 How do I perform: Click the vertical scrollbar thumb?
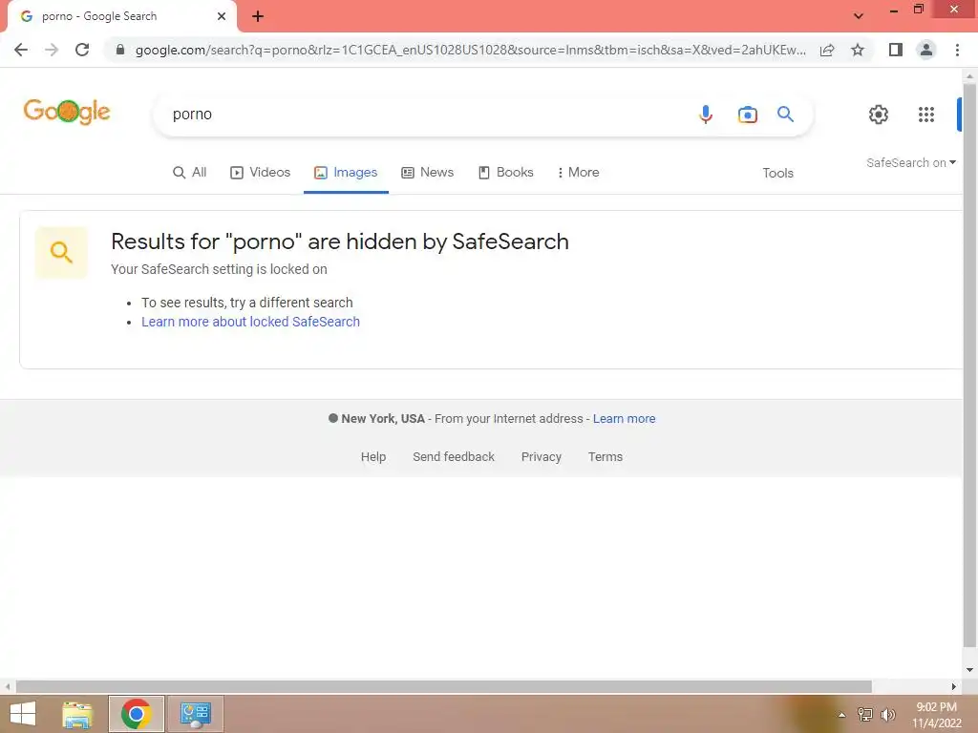coord(969,366)
